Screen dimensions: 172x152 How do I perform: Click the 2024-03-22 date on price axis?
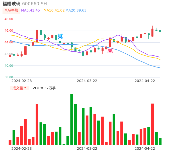(x=87, y=81)
